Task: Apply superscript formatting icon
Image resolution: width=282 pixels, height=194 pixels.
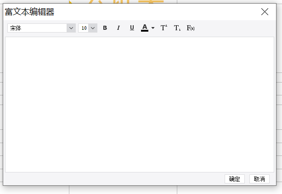Action: tap(164, 28)
